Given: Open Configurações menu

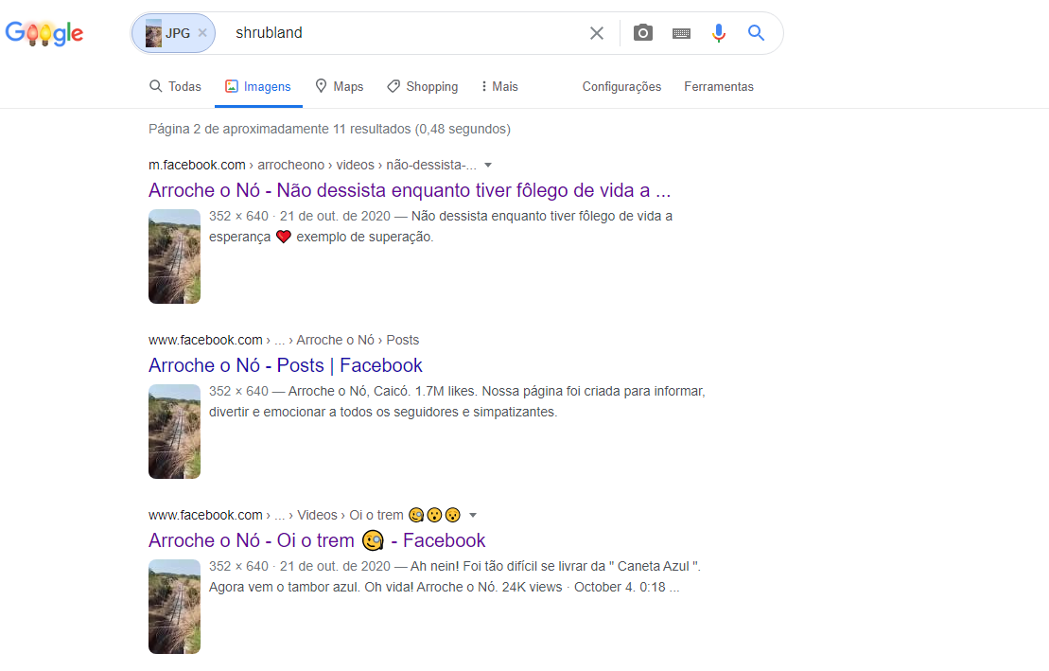Looking at the screenshot, I should [621, 86].
